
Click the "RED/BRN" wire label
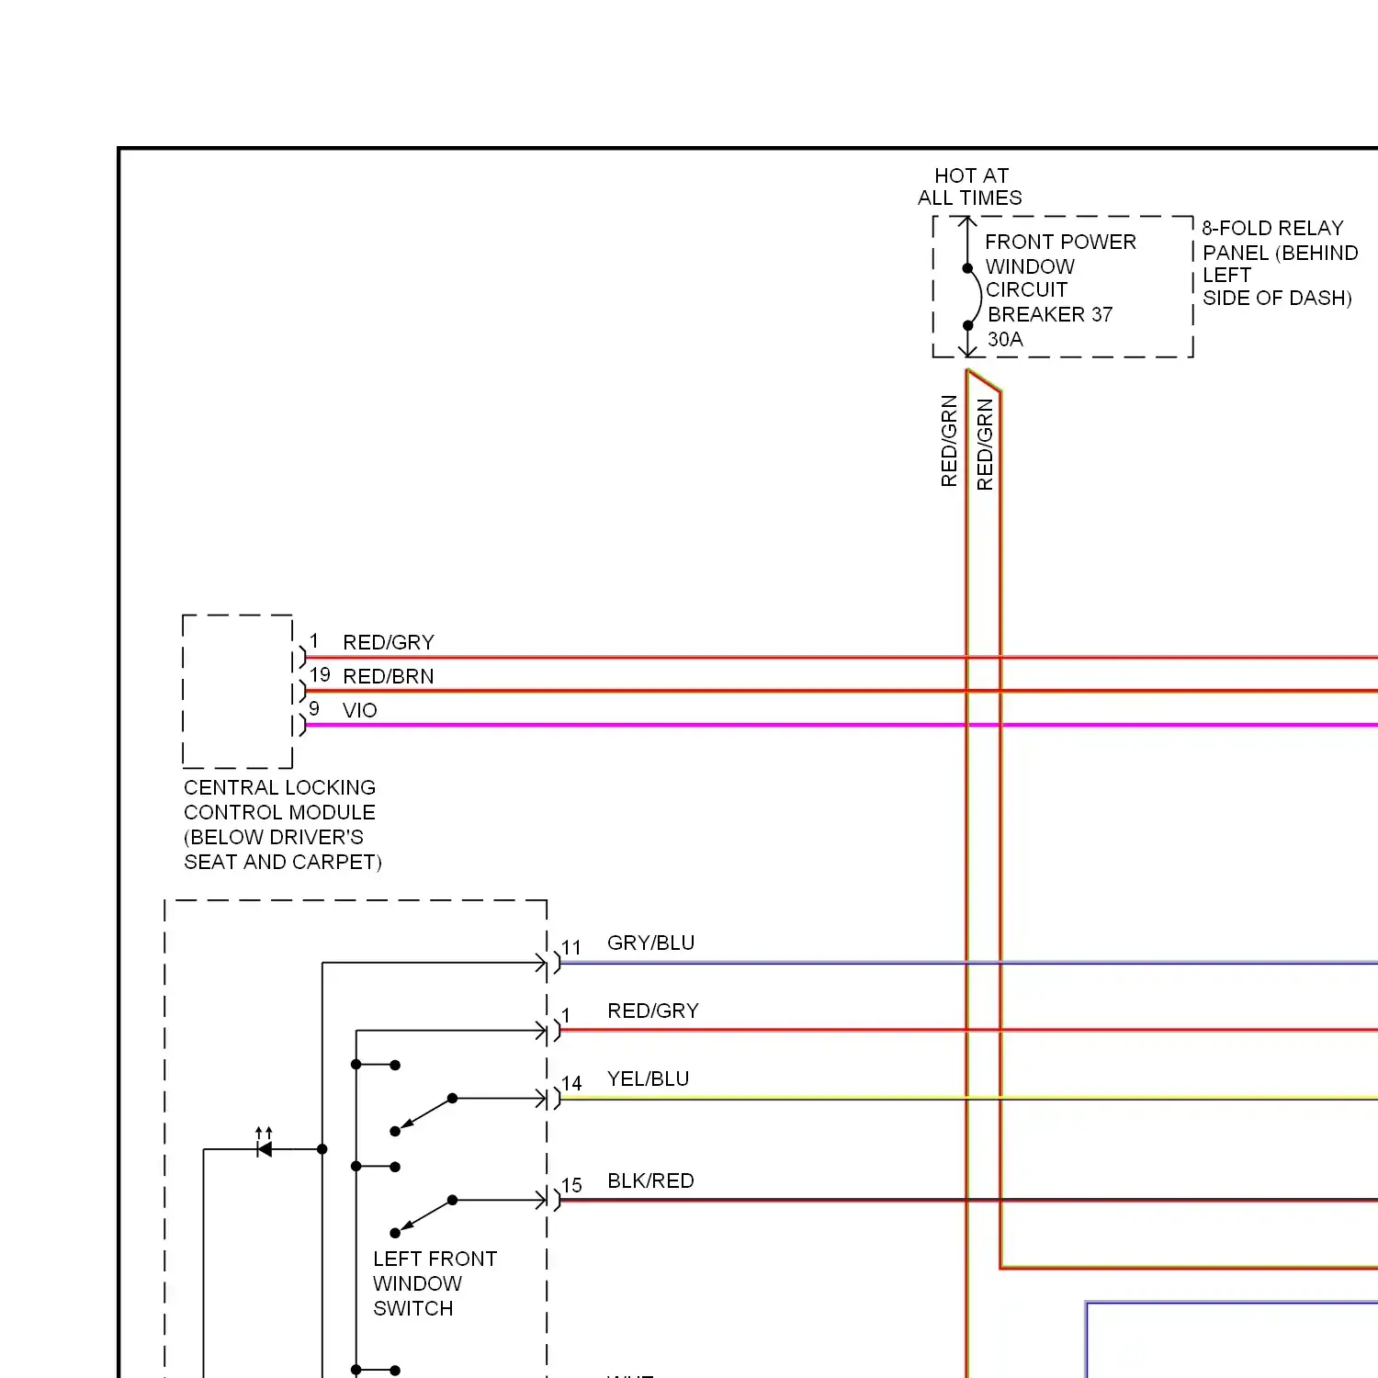click(389, 676)
